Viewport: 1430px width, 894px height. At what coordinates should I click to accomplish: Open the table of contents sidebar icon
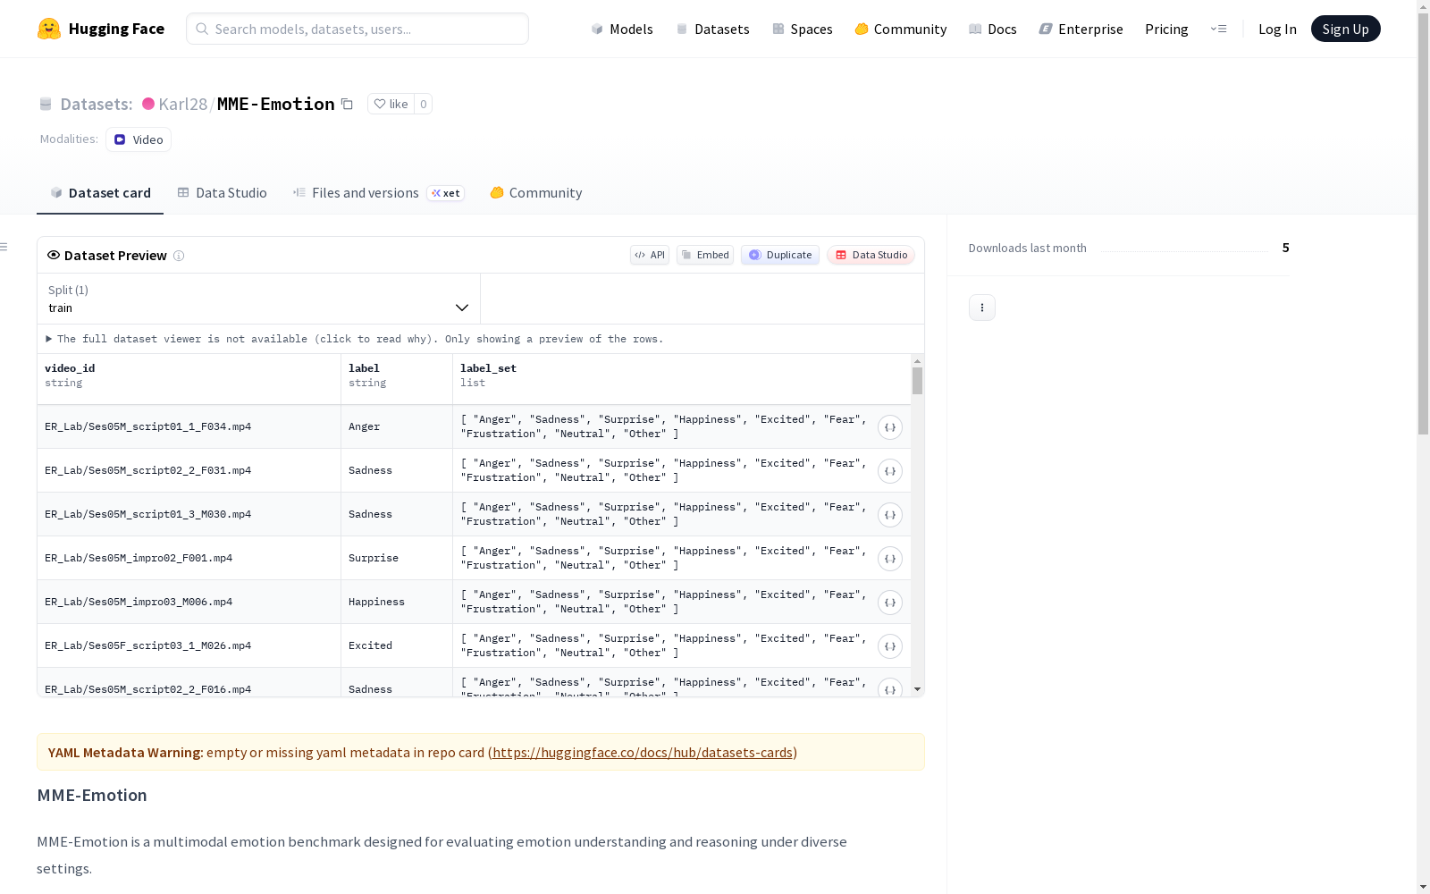(4, 247)
